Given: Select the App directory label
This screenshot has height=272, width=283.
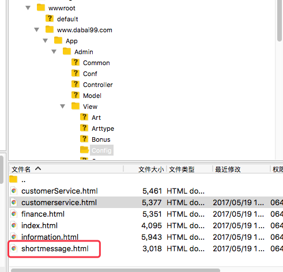Looking at the screenshot, I should (71, 41).
